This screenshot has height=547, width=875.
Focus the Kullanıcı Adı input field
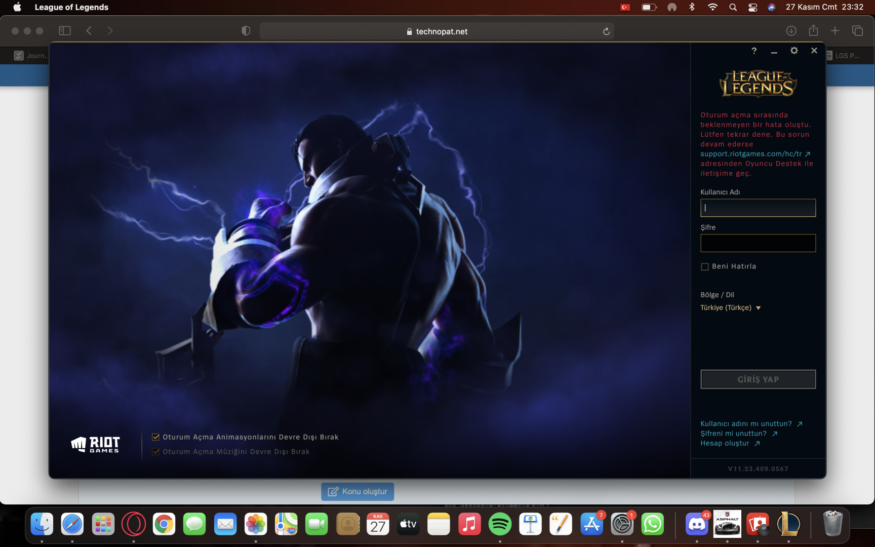[x=758, y=208]
